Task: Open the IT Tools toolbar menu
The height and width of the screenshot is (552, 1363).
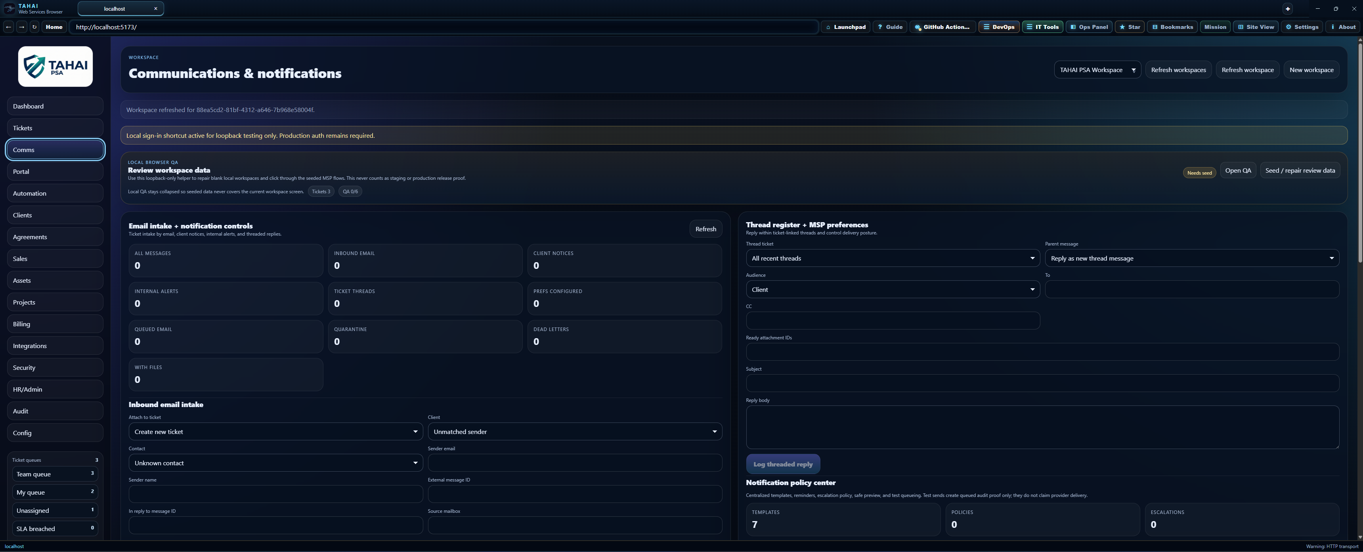Action: (x=1042, y=27)
